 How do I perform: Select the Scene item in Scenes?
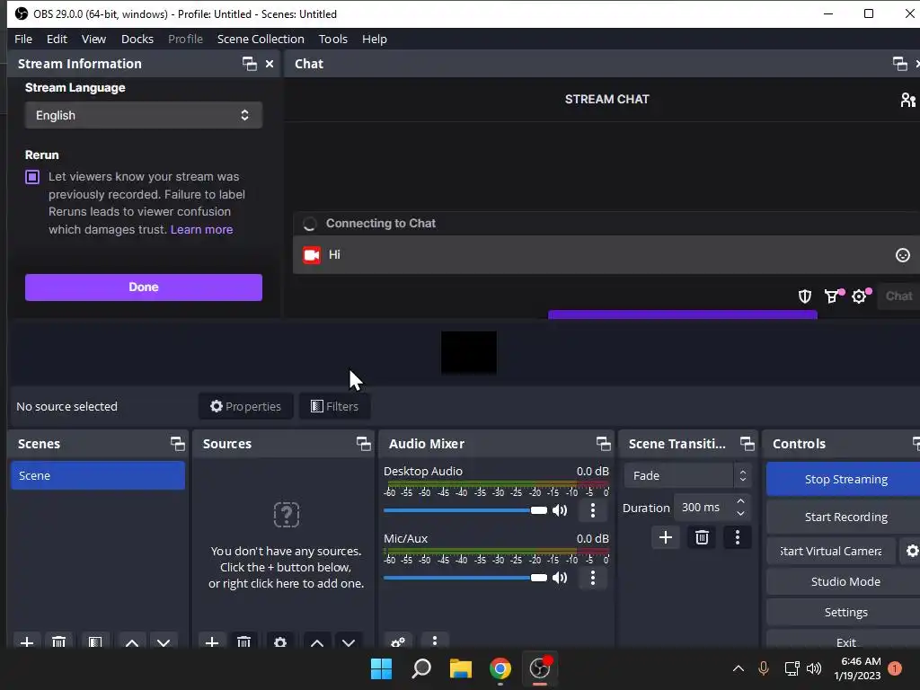(98, 475)
